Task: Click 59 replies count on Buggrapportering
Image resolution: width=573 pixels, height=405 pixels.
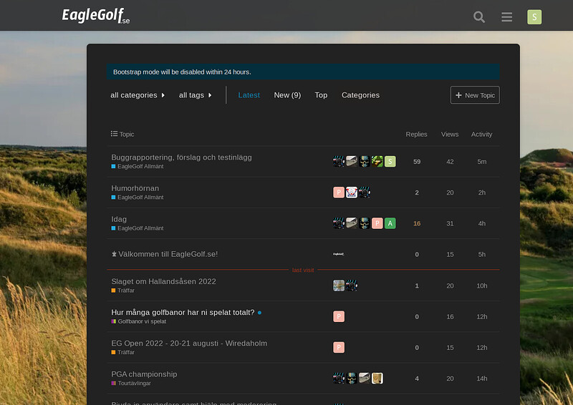Action: (x=417, y=162)
